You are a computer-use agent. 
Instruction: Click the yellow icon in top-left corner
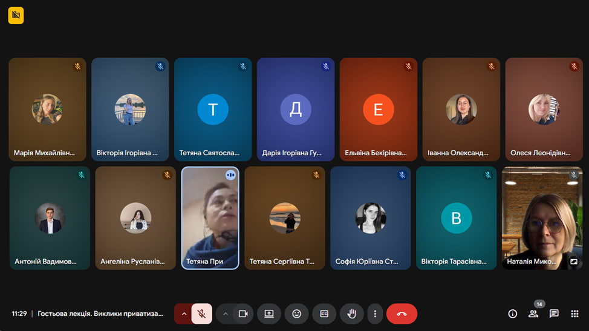click(x=16, y=15)
